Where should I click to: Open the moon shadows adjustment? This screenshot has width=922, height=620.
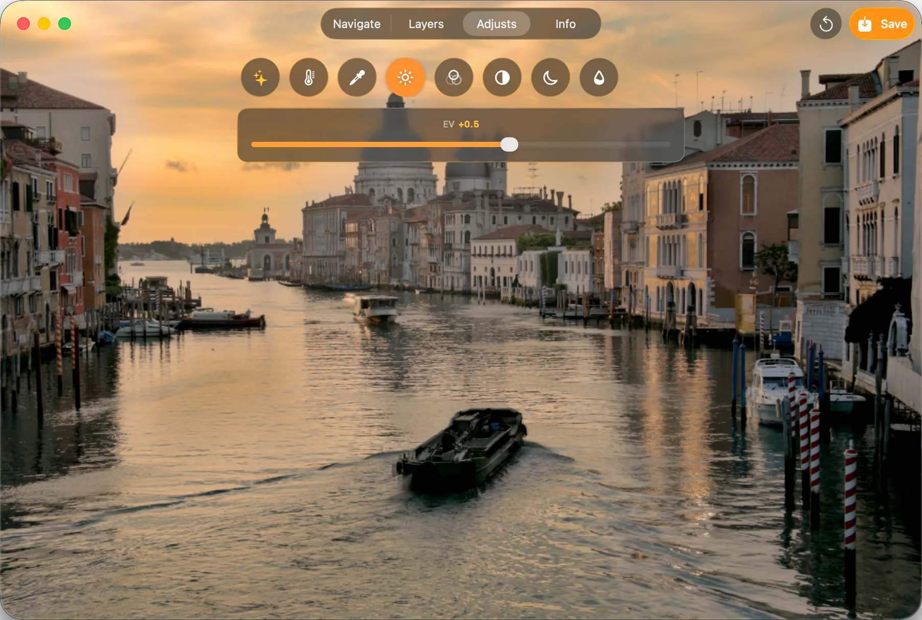(x=550, y=78)
